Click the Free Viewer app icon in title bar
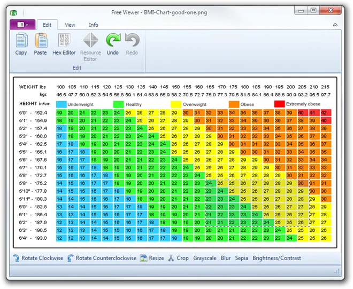353x289 pixels. coord(13,13)
